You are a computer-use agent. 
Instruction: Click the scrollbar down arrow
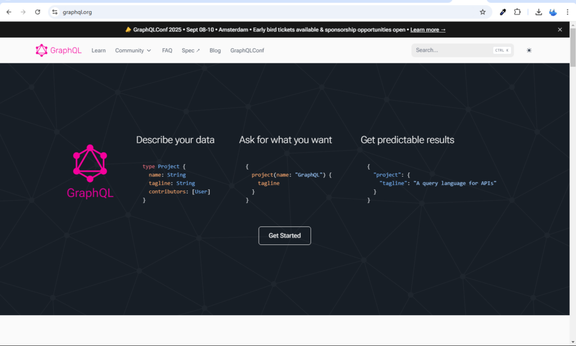tap(573, 342)
